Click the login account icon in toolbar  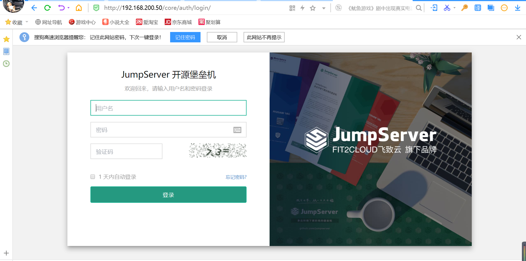[x=434, y=8]
